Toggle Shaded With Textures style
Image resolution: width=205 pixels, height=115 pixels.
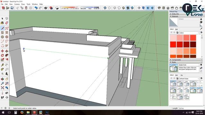click(x=128, y=8)
